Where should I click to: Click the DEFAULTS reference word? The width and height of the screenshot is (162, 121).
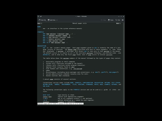click(x=46, y=55)
